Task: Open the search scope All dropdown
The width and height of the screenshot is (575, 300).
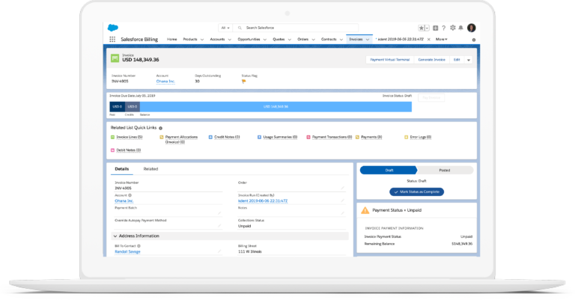Action: [x=225, y=28]
